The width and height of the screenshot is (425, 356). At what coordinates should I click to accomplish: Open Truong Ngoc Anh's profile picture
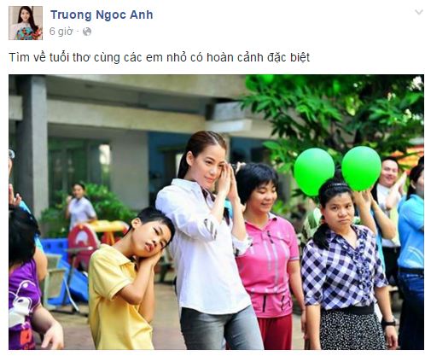[x=26, y=23]
